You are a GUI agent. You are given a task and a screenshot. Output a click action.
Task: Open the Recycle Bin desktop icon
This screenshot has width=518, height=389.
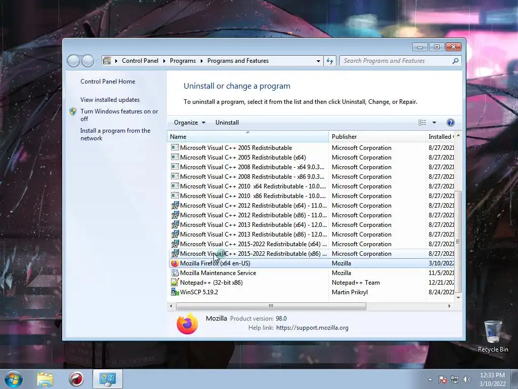click(x=493, y=336)
